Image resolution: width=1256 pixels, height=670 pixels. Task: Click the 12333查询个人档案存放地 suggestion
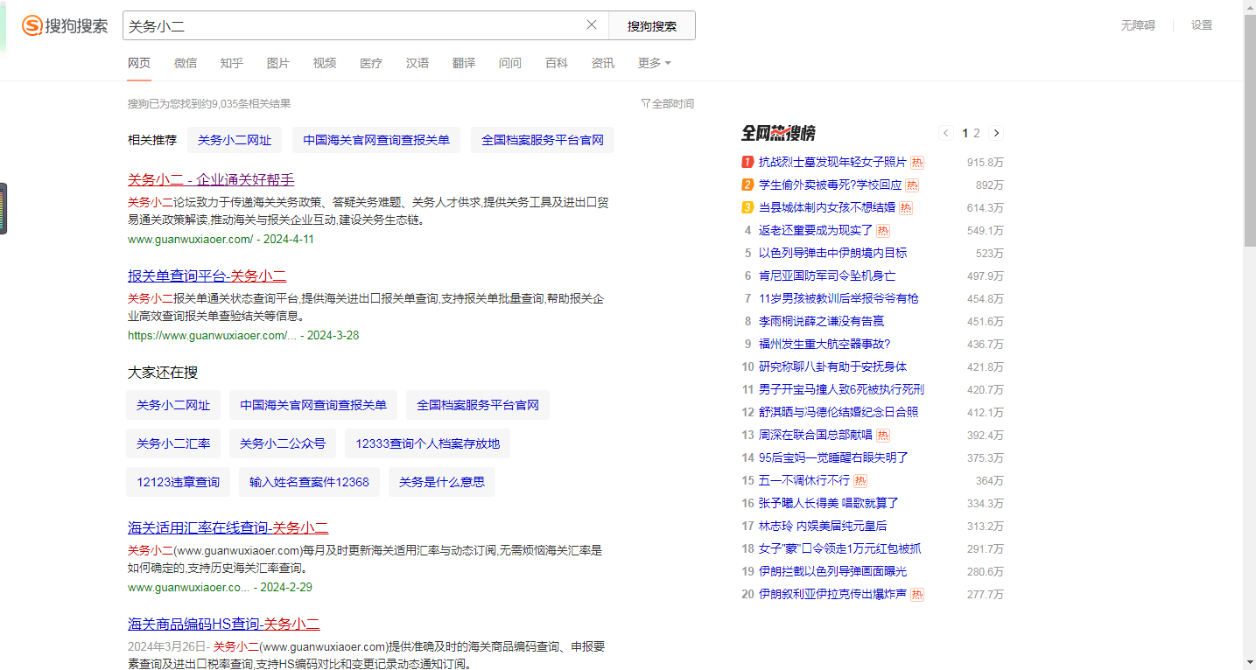click(427, 443)
